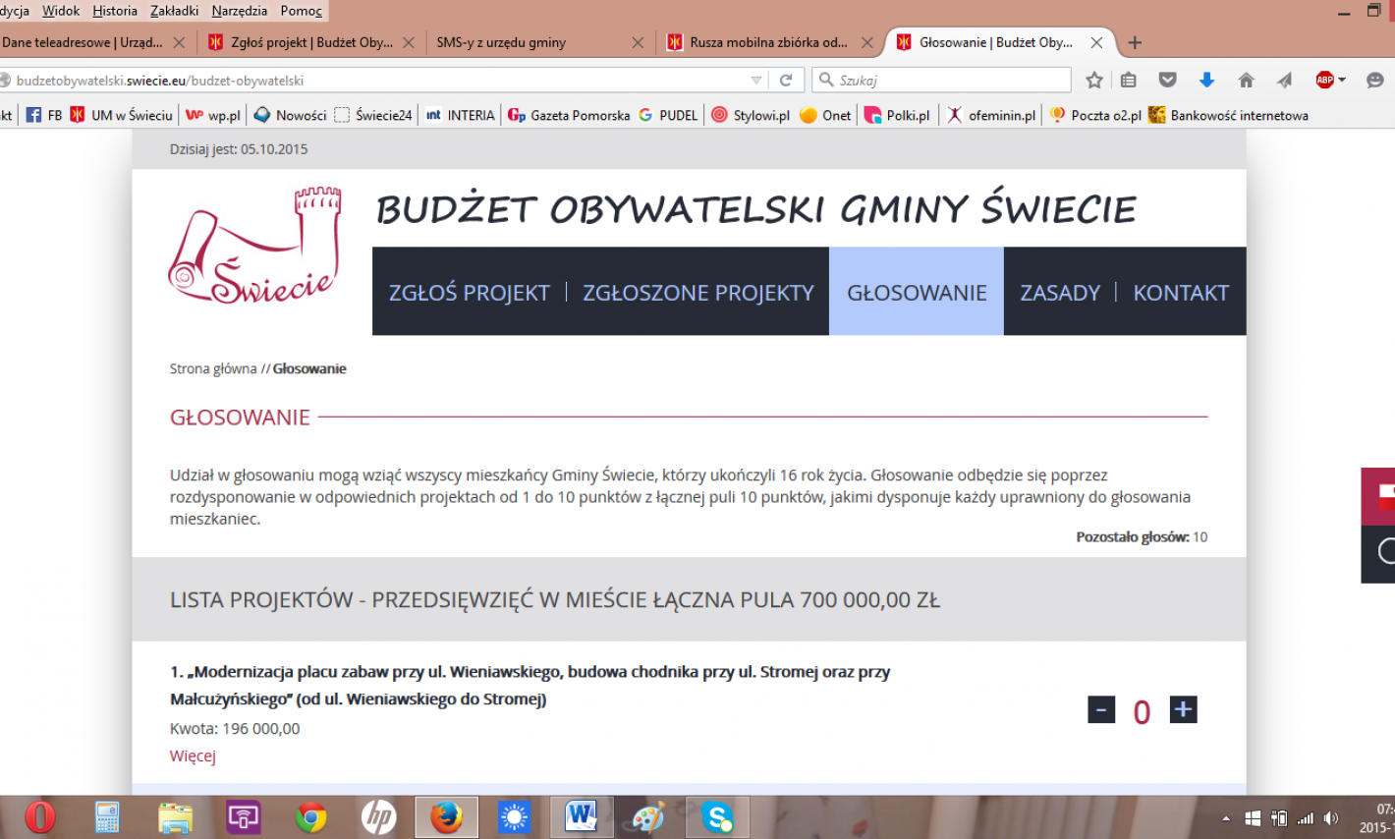Open the ofeminin.pl bookmark

[991, 115]
